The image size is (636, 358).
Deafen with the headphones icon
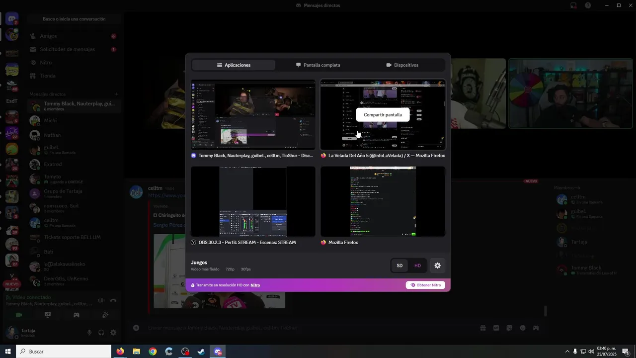tap(101, 333)
